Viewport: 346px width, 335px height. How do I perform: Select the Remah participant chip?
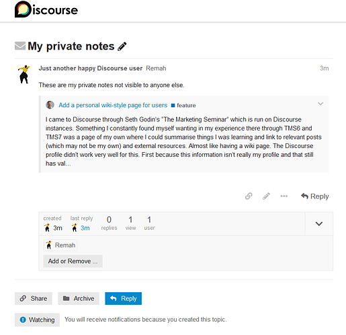coord(60,245)
